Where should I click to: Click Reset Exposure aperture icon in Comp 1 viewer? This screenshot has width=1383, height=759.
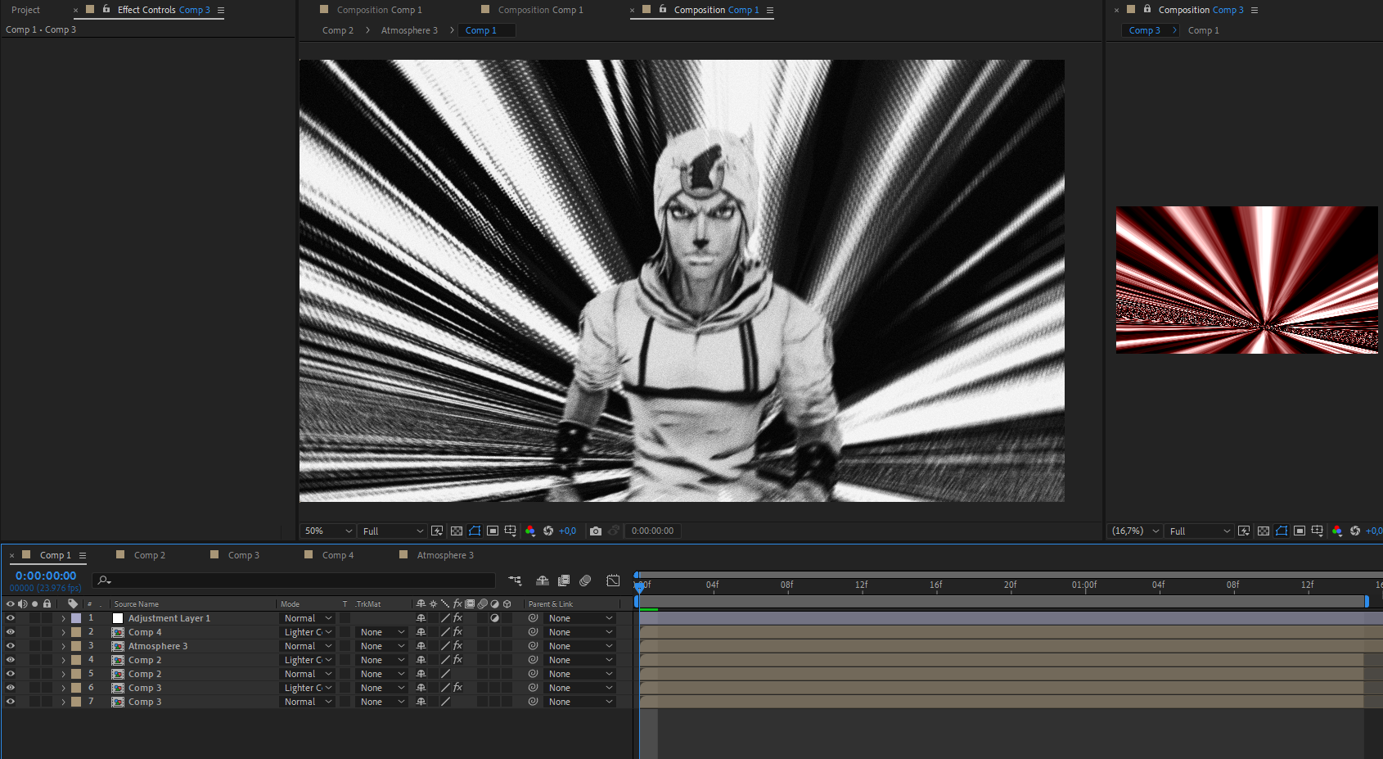tap(548, 531)
